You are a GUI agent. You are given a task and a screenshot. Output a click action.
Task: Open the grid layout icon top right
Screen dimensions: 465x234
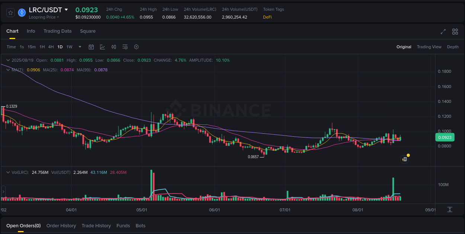(x=455, y=32)
